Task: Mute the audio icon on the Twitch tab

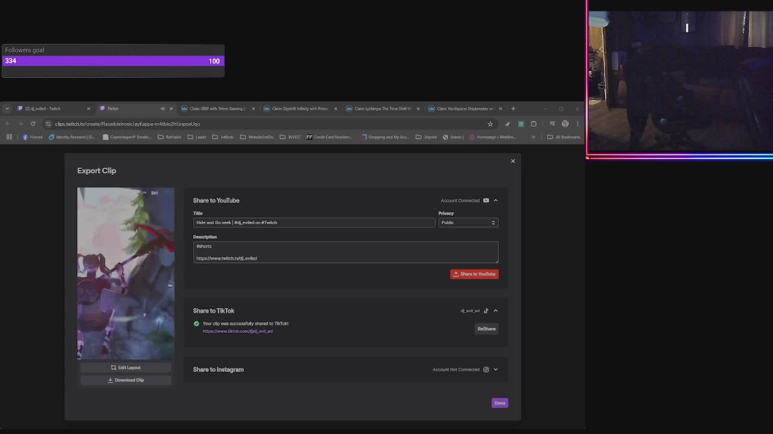Action: pos(162,108)
